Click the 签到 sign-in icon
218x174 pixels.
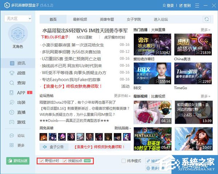tap(181, 5)
